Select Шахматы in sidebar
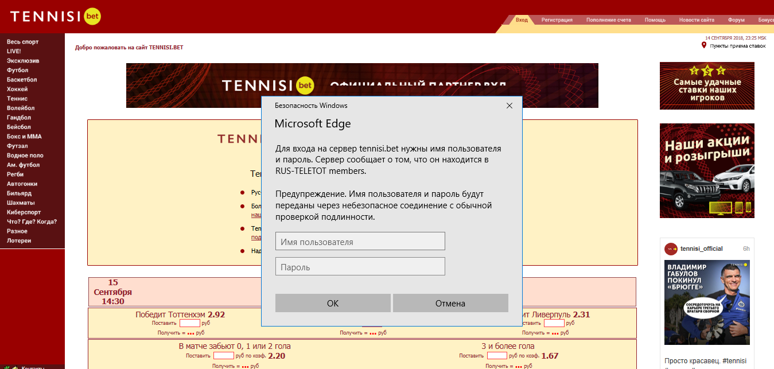Screen dimensions: 774x369 tap(21, 203)
